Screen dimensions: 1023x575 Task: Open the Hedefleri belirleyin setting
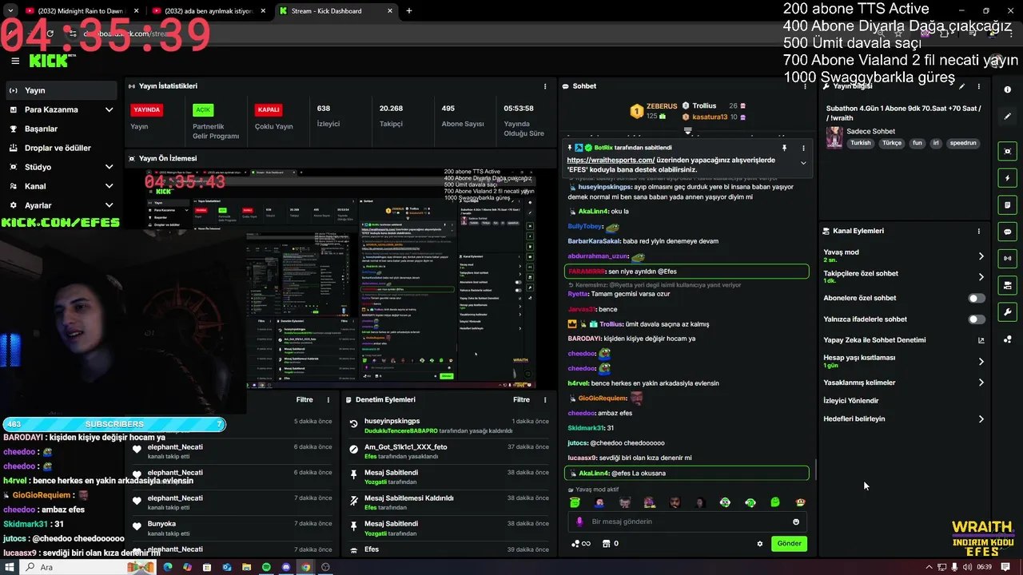[x=904, y=418]
